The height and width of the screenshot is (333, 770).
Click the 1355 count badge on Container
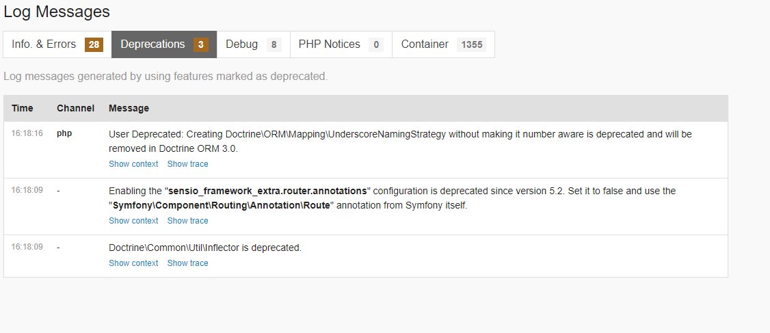coord(472,45)
